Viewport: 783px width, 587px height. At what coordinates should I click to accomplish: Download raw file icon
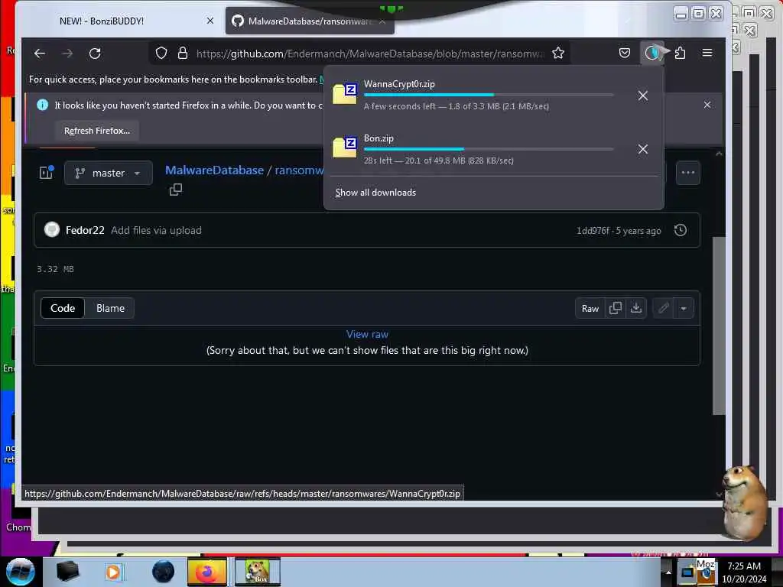636,309
